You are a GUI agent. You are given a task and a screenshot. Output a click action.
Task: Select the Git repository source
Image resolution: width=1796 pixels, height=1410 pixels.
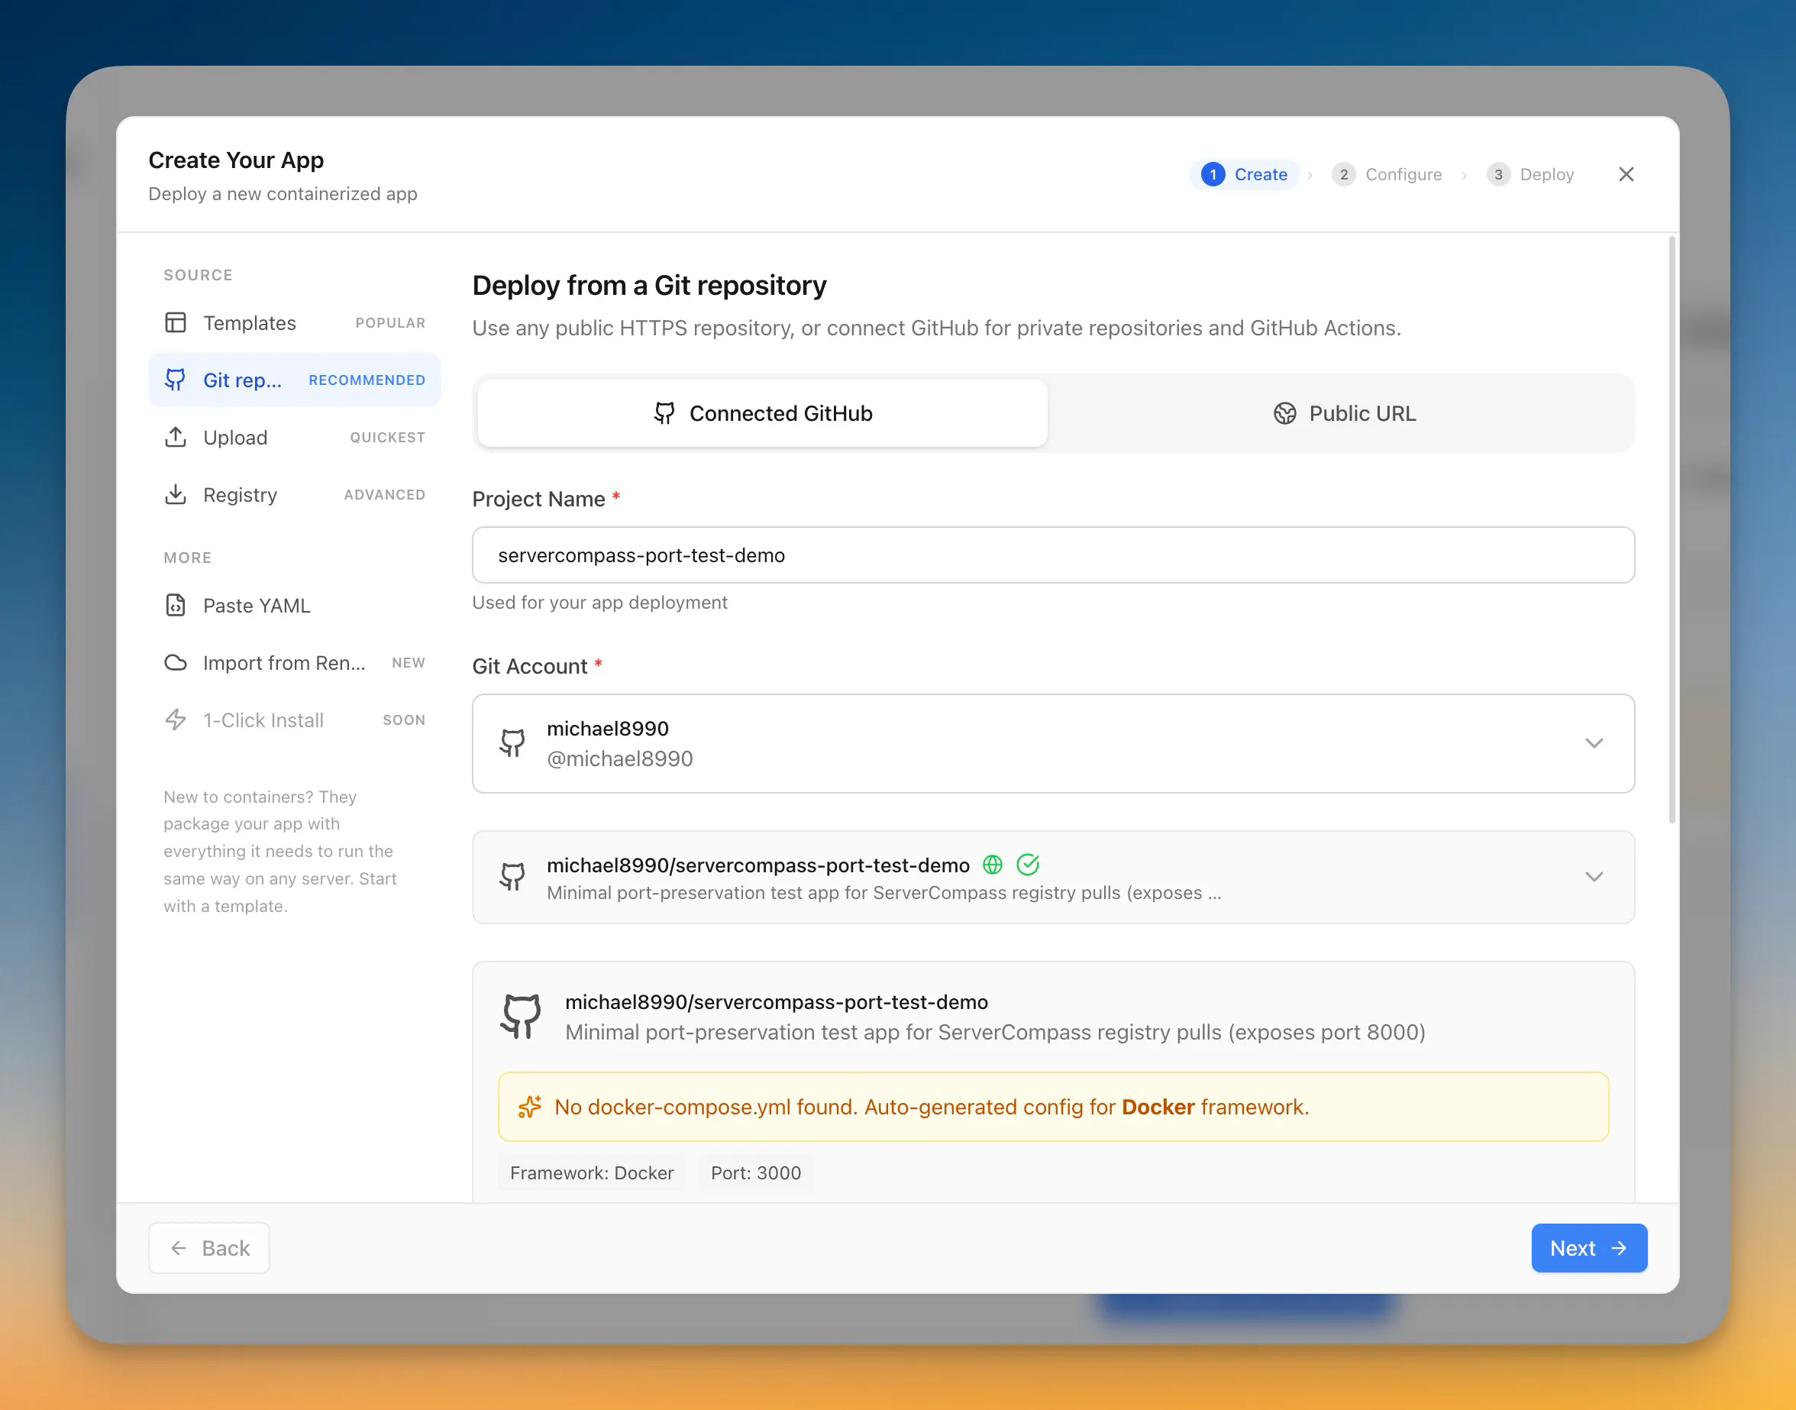click(x=295, y=380)
